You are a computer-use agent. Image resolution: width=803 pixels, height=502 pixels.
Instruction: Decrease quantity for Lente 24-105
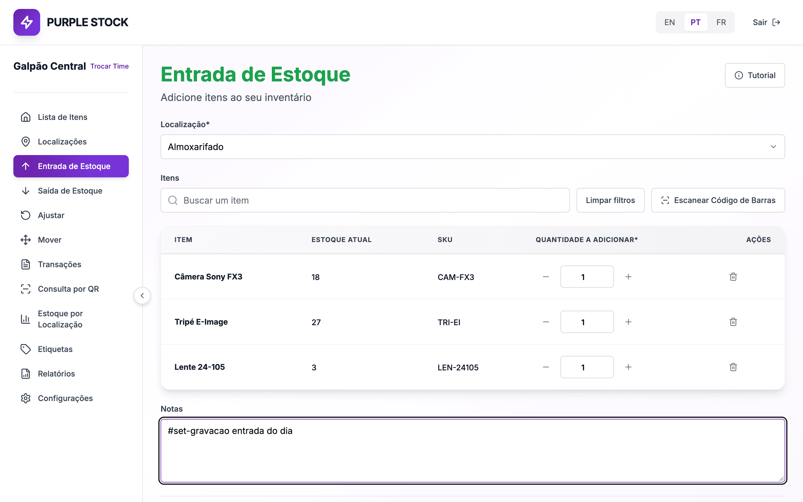(x=546, y=367)
